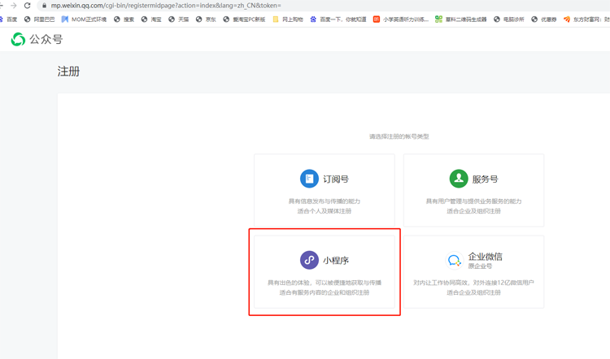Click the 企业微信 chat bubble icon
Viewport: 610px width, 359px height.
pyautogui.click(x=454, y=260)
